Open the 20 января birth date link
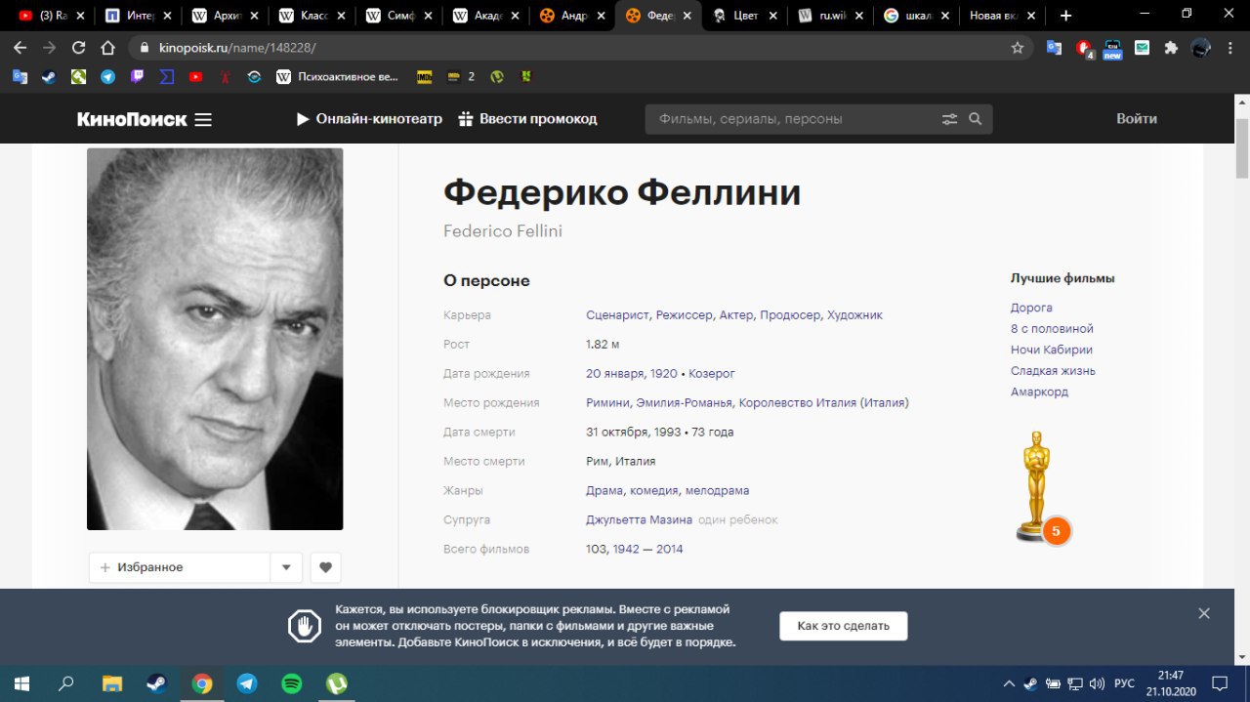Viewport: 1250px width, 702px height. 614,374
